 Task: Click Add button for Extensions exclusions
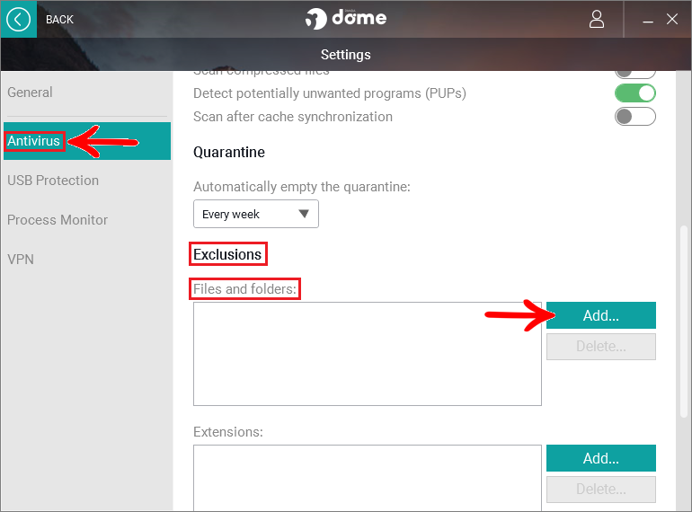601,458
